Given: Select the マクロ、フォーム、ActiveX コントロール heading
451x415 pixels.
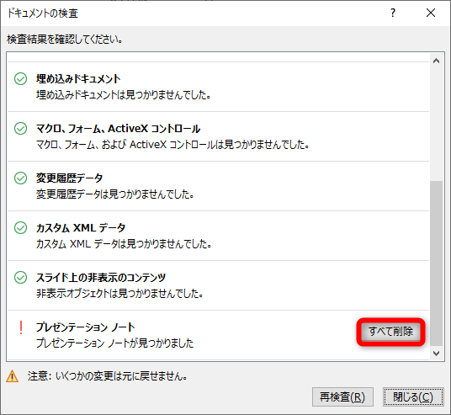Looking at the screenshot, I should pos(118,129).
